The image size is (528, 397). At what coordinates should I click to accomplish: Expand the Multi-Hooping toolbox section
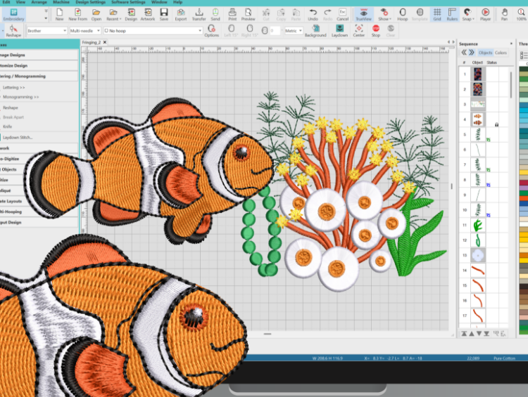39,211
